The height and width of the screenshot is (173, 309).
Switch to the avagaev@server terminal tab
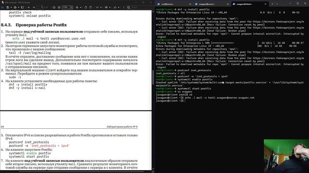point(211,4)
